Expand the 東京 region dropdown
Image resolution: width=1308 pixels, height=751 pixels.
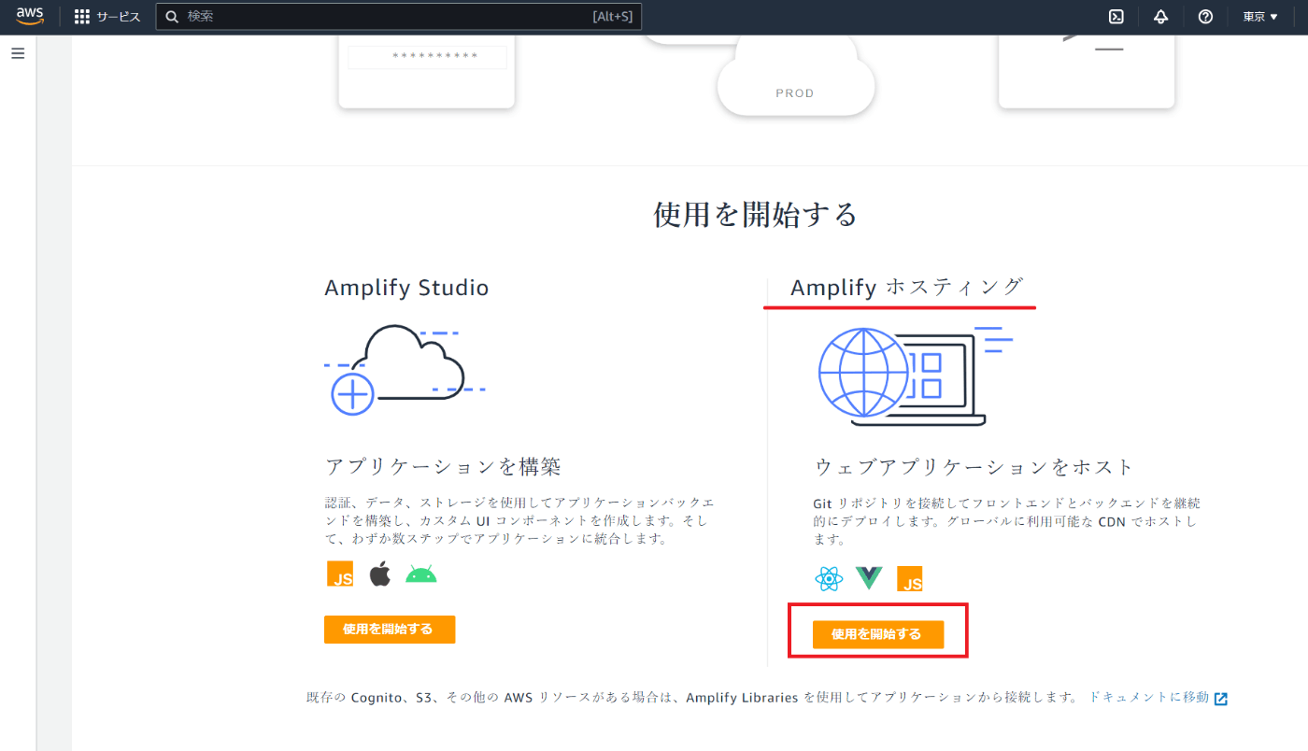1259,16
